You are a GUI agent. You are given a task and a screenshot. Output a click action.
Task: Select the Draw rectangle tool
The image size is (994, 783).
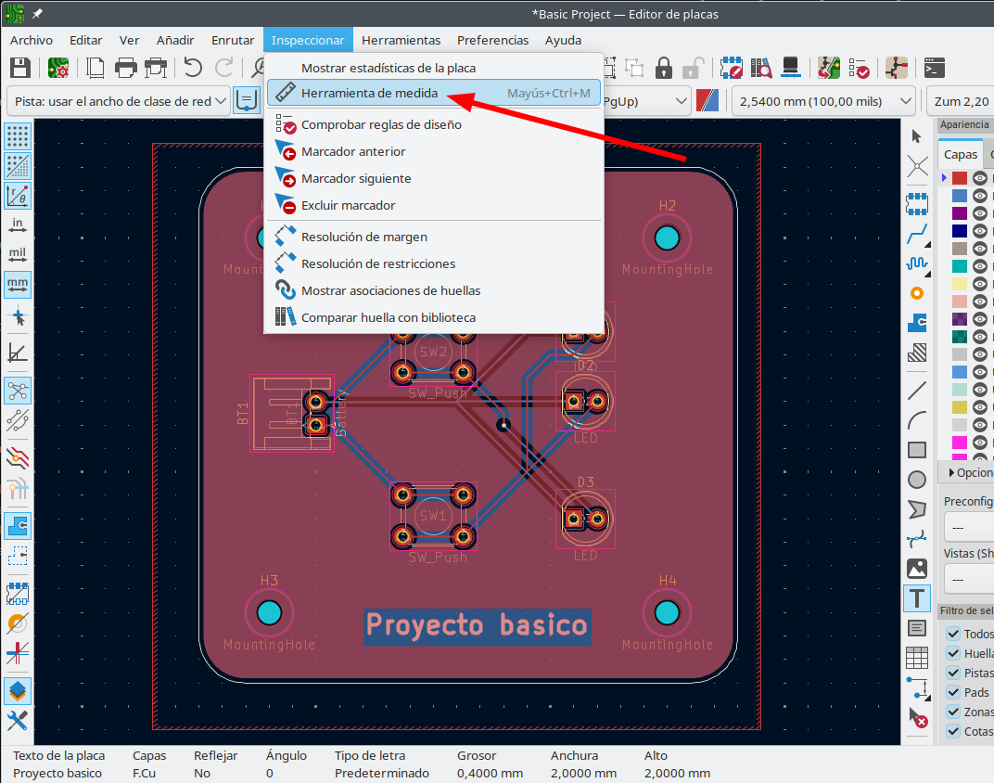coord(917,450)
